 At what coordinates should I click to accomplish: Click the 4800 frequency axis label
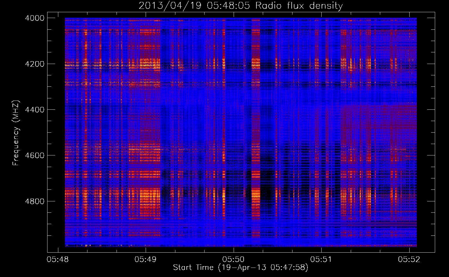(x=35, y=201)
